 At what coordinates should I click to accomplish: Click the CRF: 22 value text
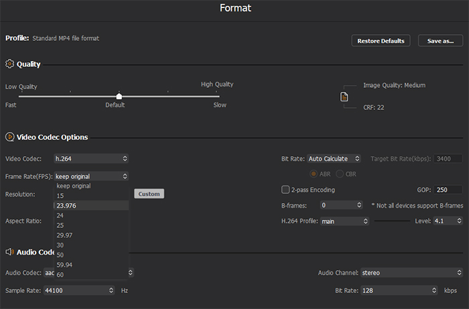(x=374, y=107)
